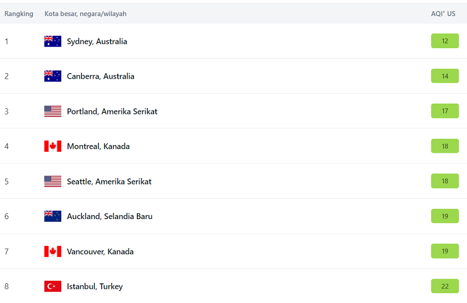Select Montreal, Kanada city entry

pyautogui.click(x=98, y=146)
